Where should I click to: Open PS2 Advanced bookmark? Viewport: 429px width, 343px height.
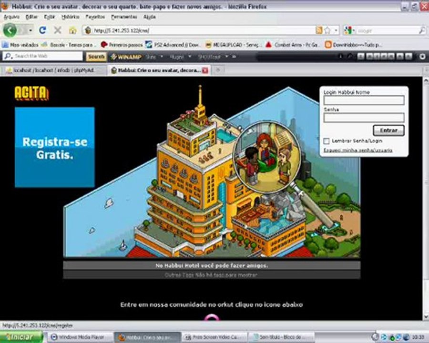(x=173, y=45)
